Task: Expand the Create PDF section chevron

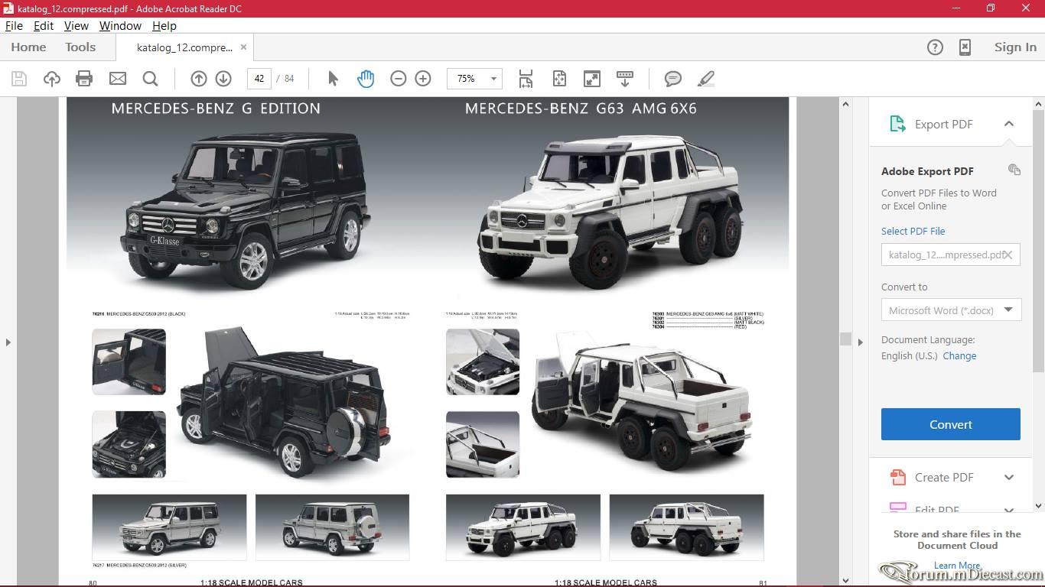Action: pyautogui.click(x=1009, y=478)
